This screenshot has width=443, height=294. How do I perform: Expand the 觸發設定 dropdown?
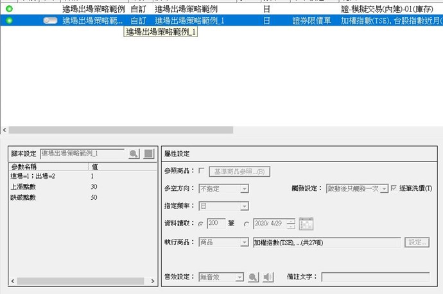pos(383,188)
